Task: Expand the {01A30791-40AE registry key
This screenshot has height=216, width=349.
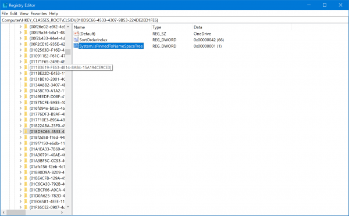Action: tap(20, 155)
